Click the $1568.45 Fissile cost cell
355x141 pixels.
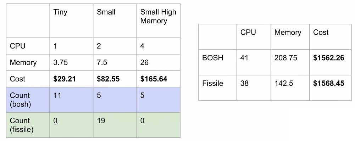330,88
